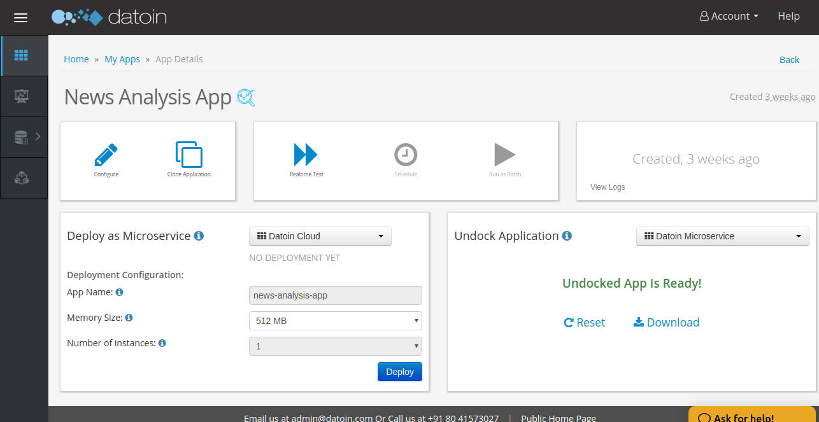Open the Number of instances dropdown
819x422 pixels.
335,346
